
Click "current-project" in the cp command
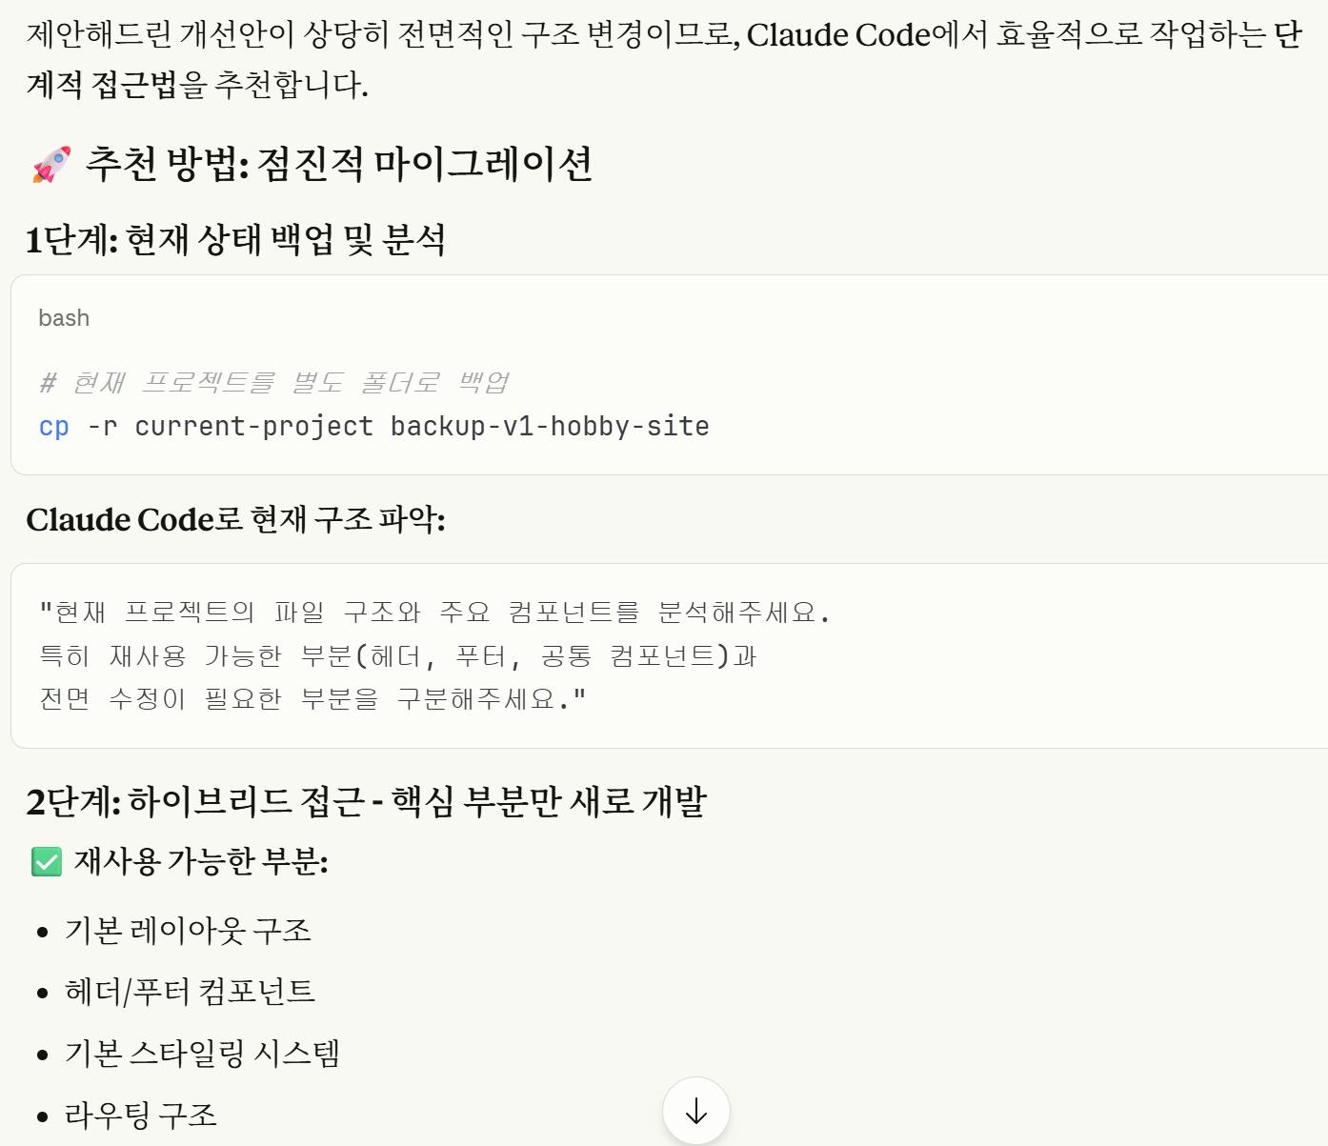(253, 427)
